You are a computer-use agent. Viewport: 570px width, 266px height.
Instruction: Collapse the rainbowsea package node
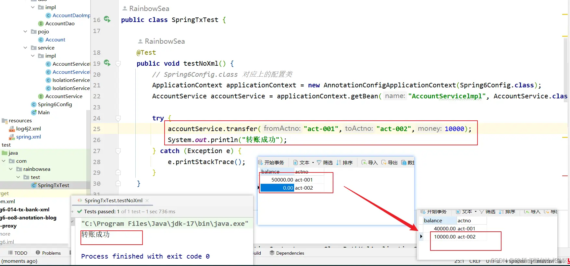point(11,169)
